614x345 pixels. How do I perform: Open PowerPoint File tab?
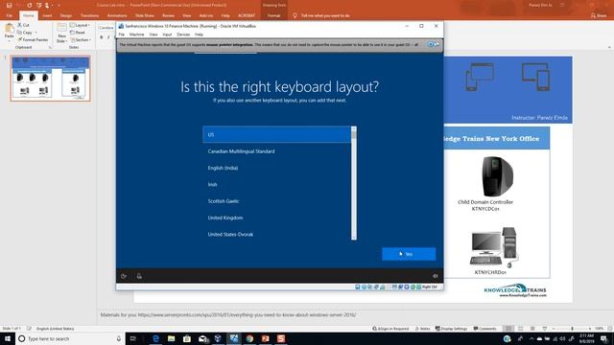[x=10, y=15]
